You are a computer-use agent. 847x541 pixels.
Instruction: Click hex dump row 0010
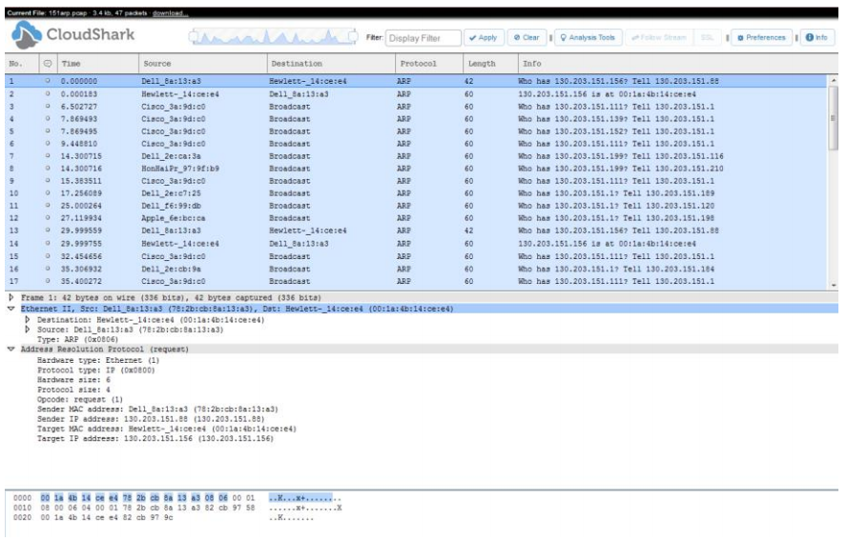click(x=177, y=508)
